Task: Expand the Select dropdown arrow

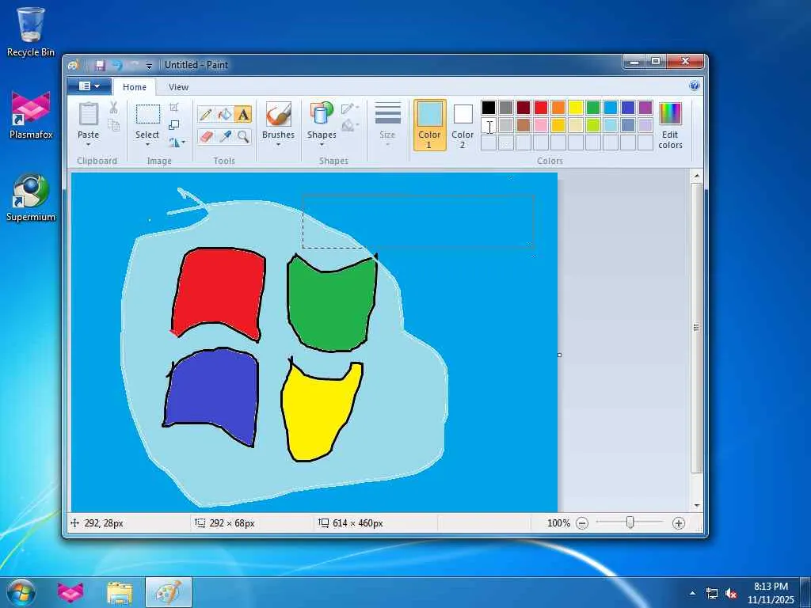Action: [147, 144]
